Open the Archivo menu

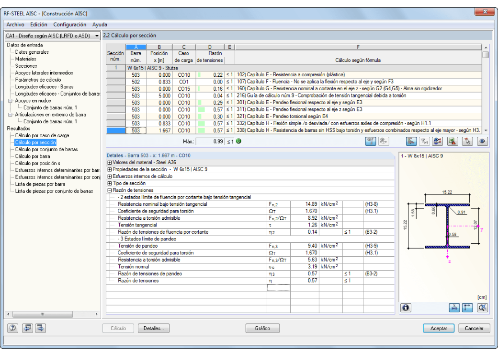[x=15, y=24]
